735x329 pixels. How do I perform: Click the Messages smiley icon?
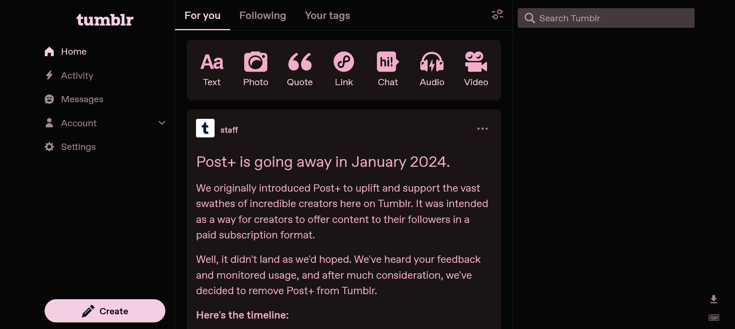click(49, 99)
